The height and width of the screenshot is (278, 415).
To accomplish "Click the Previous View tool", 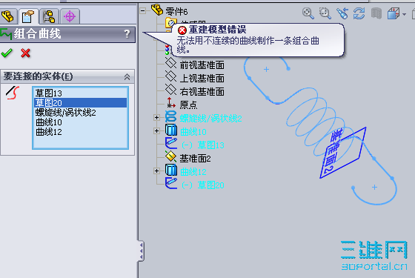I will click(x=342, y=13).
